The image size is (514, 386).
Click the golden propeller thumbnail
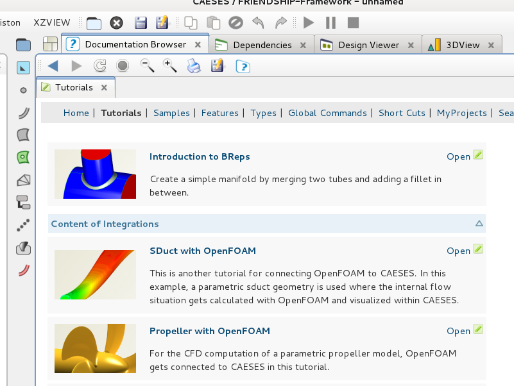[x=95, y=348]
